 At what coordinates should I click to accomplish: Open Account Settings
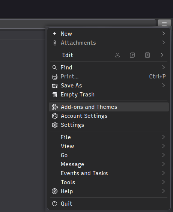pyautogui.click(x=109, y=116)
